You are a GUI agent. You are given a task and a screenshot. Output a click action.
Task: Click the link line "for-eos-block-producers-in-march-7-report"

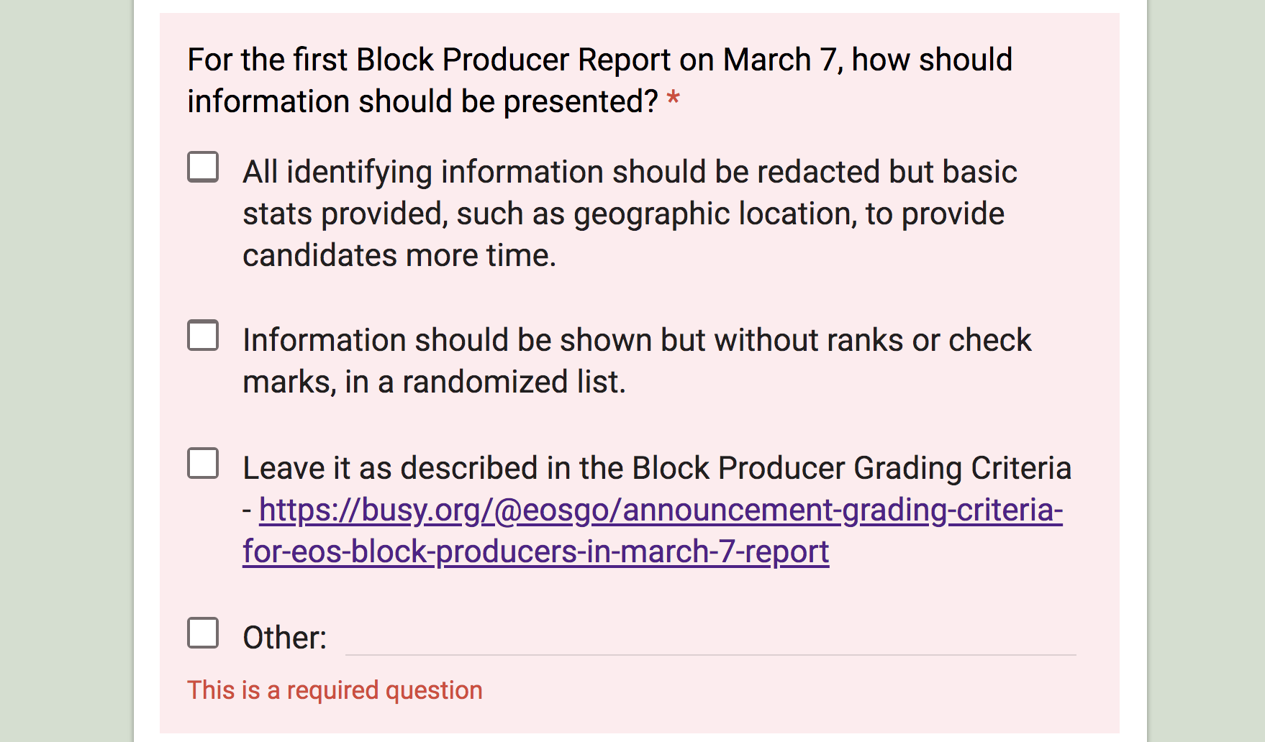(536, 551)
